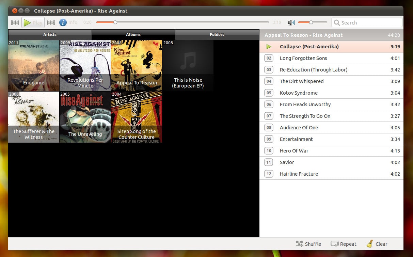Adjust the song progress seek slider

point(183,22)
